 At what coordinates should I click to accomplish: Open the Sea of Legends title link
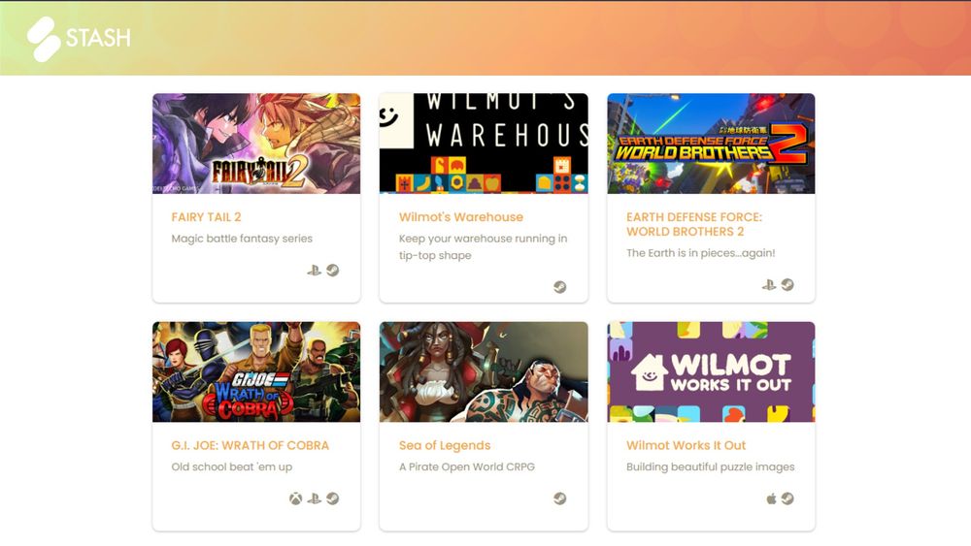coord(445,445)
